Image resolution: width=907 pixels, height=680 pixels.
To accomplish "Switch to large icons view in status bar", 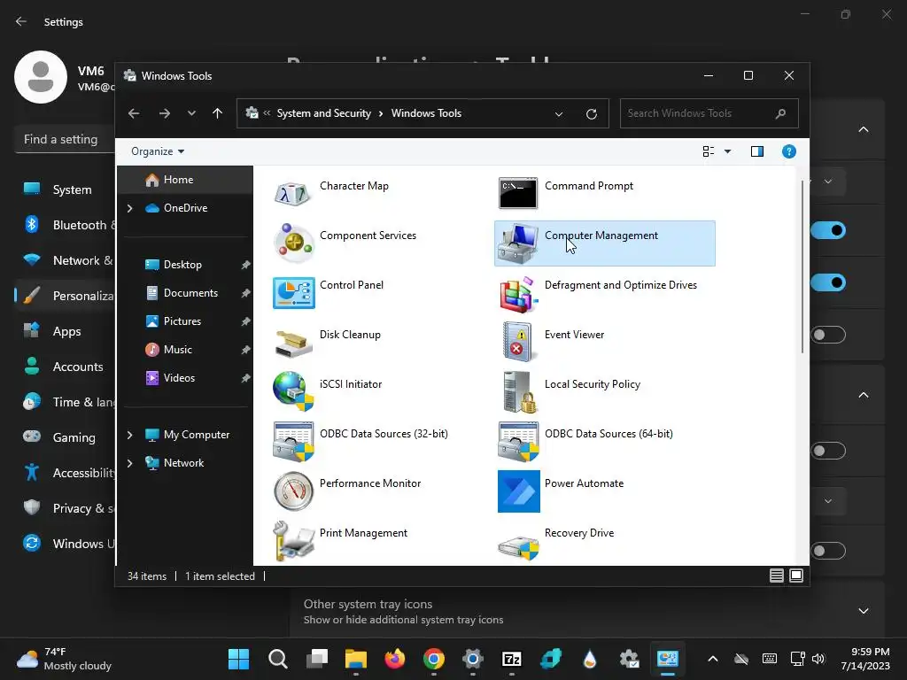I will (796, 576).
